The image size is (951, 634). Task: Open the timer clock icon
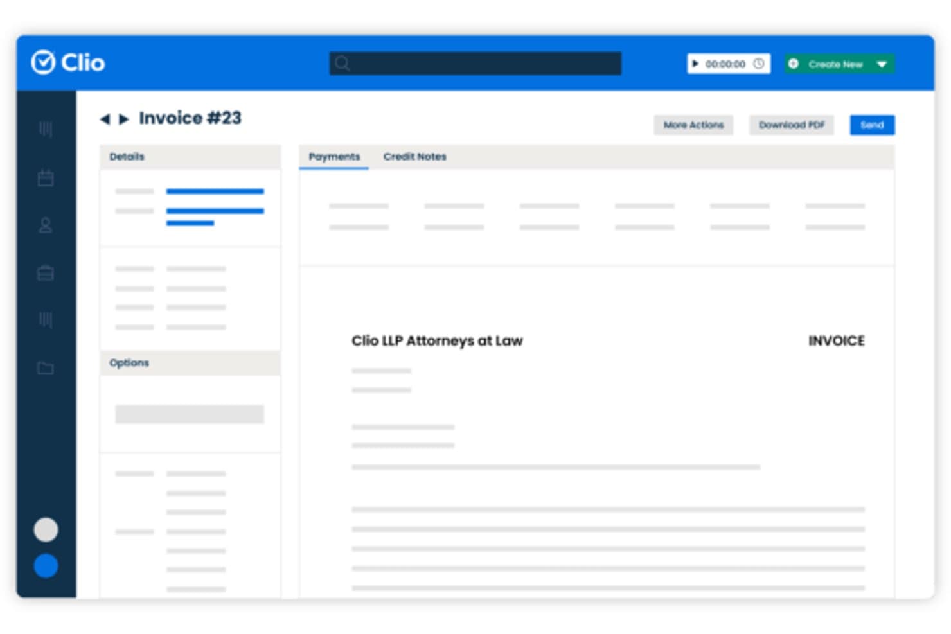pyautogui.click(x=759, y=64)
